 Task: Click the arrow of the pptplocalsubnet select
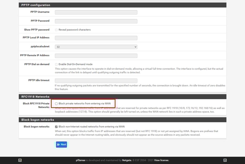135,47
